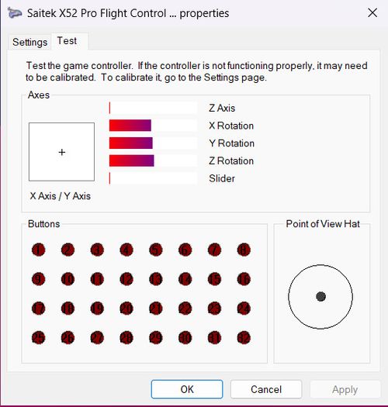Image resolution: width=388 pixels, height=407 pixels.
Task: Click the Z Rotation axis bar
Action: tap(153, 160)
